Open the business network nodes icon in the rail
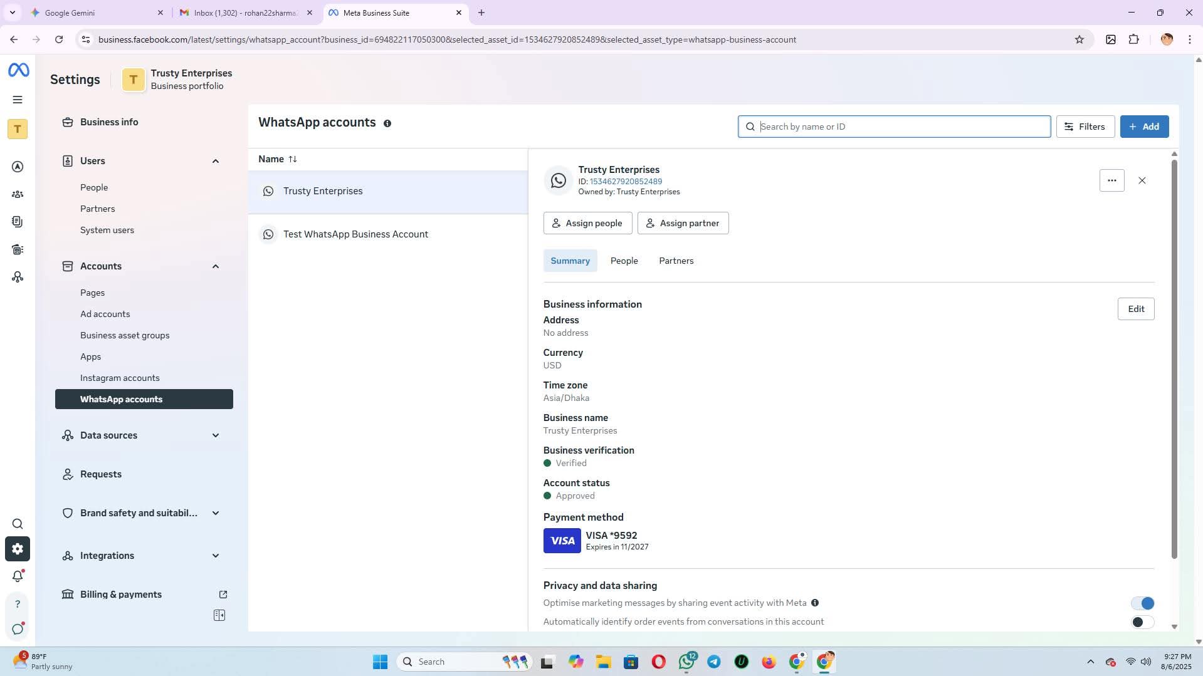 tap(18, 277)
